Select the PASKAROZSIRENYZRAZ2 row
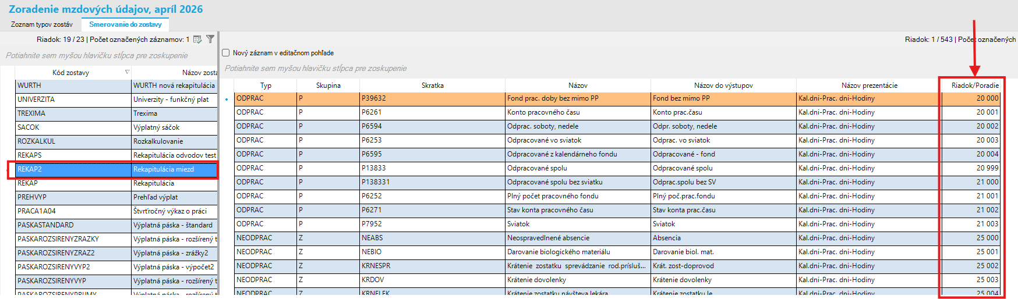 pyautogui.click(x=116, y=253)
